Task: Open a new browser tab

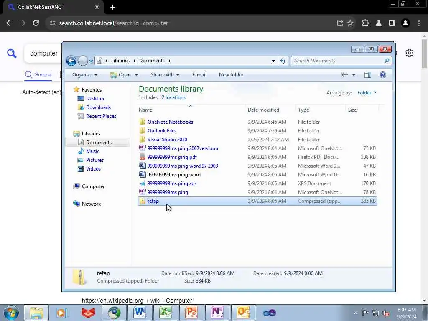Action: click(113, 7)
